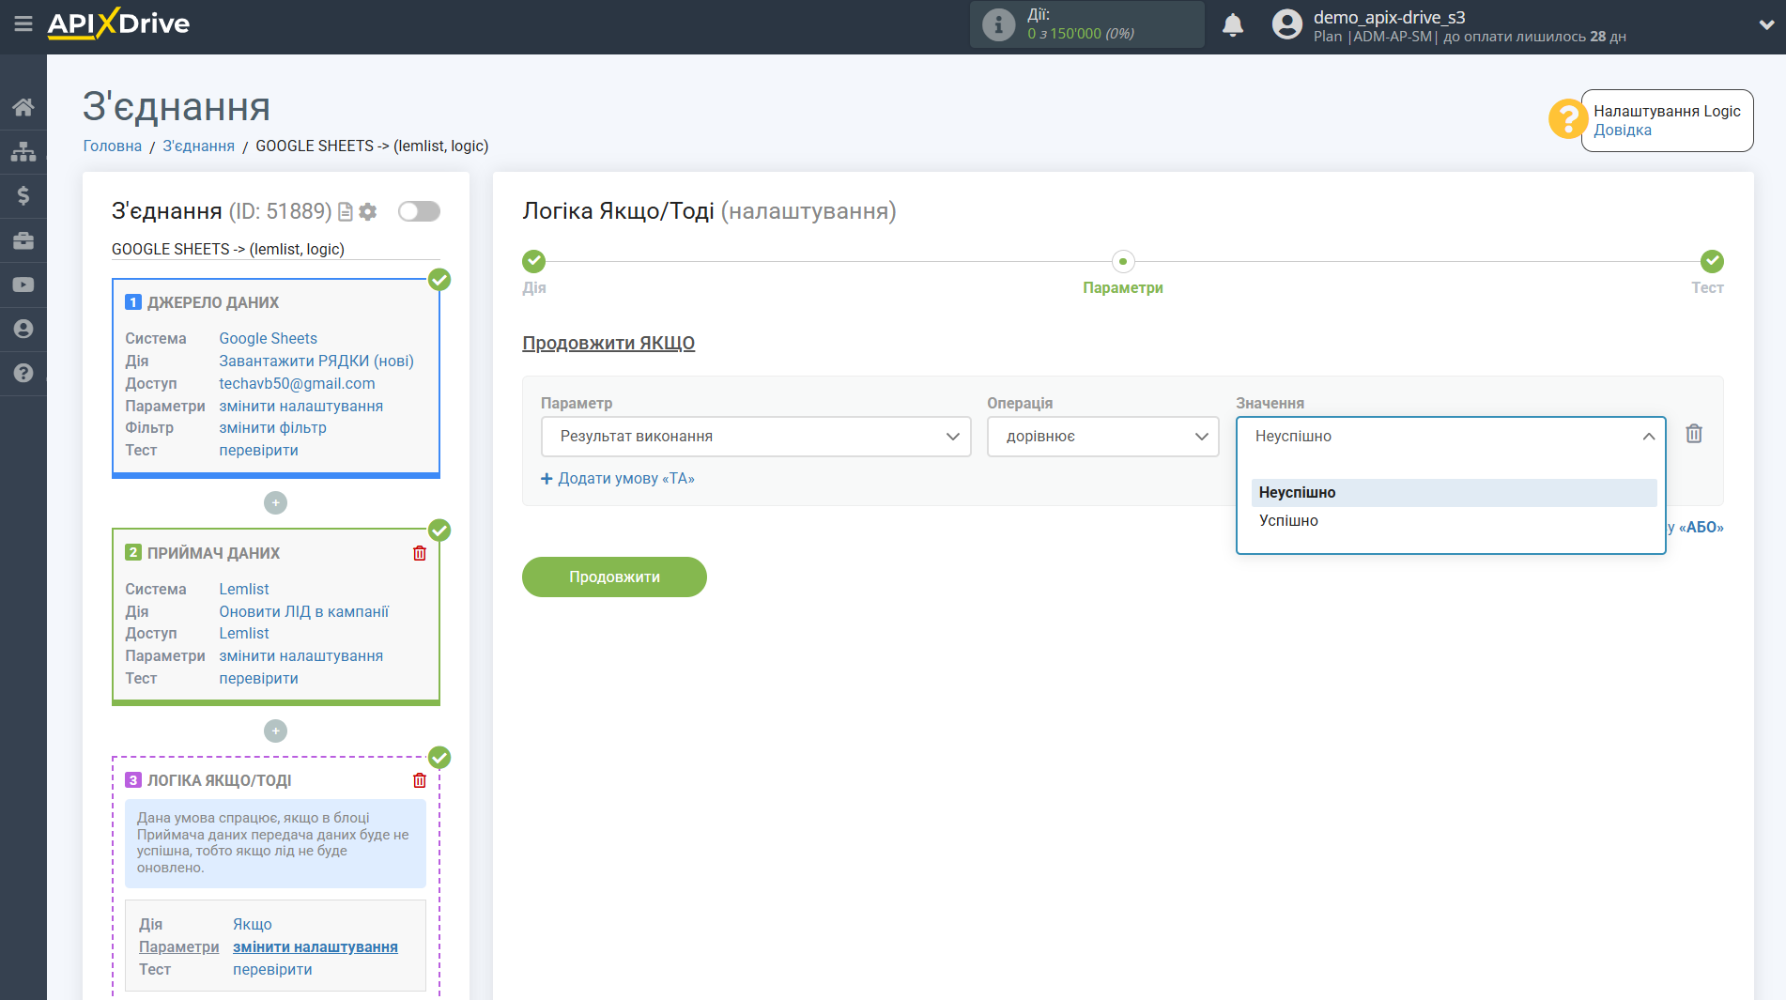Image resolution: width=1786 pixels, height=1000 pixels.
Task: Open the briefcase sidebar icon
Action: (x=23, y=240)
